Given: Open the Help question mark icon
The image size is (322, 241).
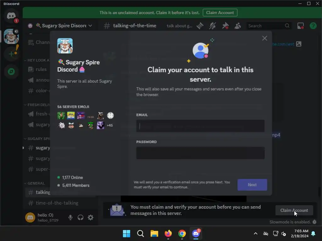Looking at the screenshot, I should (x=313, y=26).
